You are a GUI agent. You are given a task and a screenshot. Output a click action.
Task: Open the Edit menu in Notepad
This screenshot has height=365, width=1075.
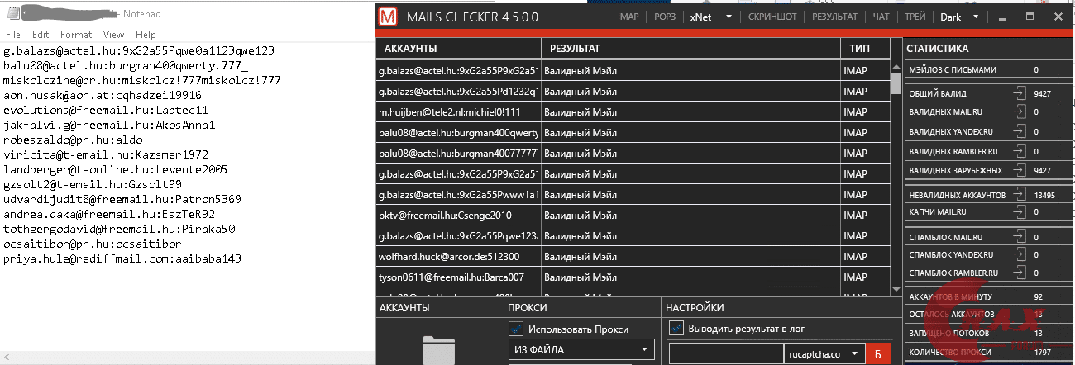(41, 35)
